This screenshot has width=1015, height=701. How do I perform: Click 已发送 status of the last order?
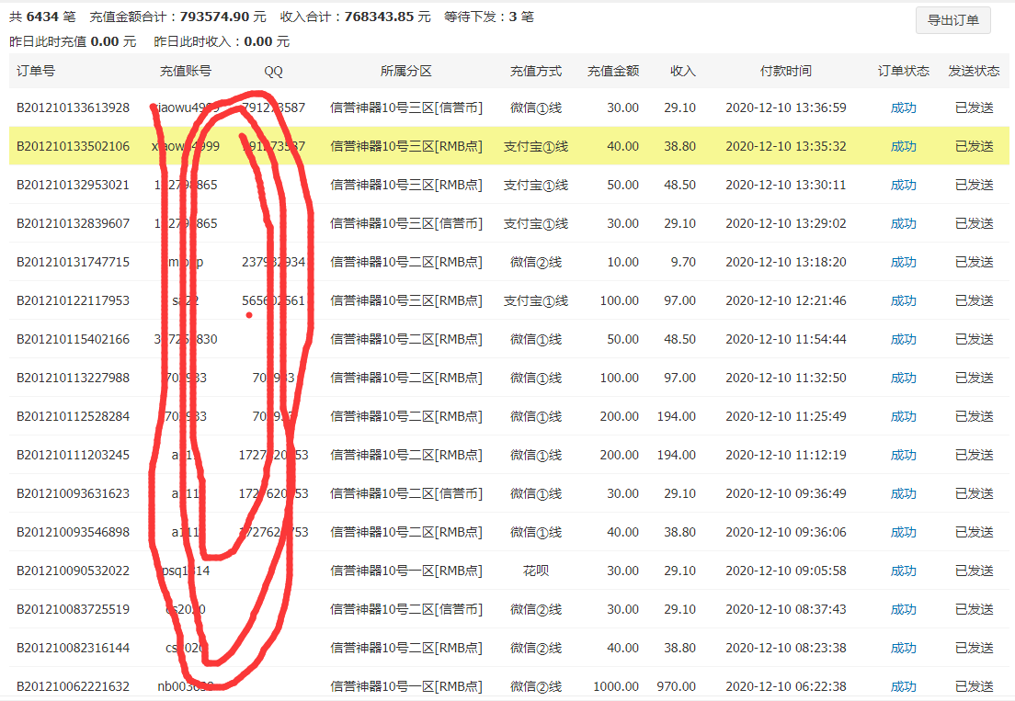tap(974, 685)
